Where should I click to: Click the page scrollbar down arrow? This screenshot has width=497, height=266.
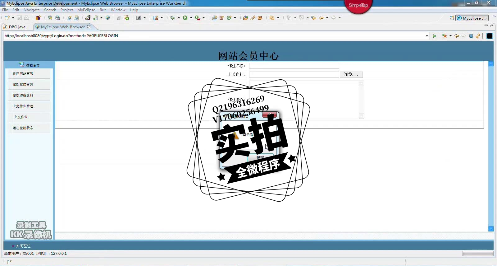click(x=491, y=229)
